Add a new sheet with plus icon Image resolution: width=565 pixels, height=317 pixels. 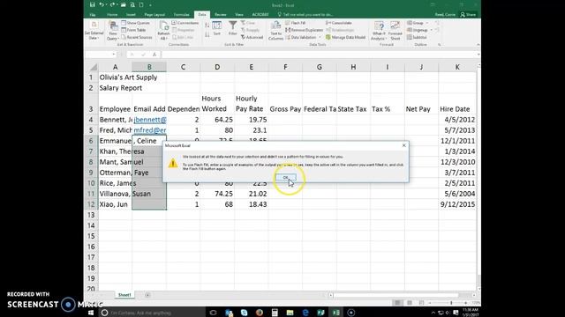coord(147,295)
